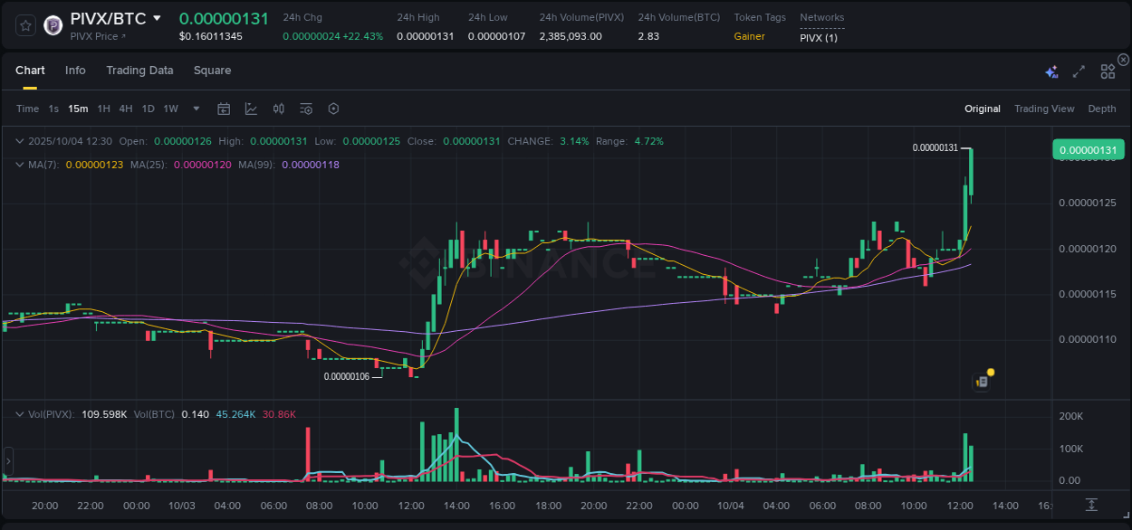
Task: Select the line chart type icon
Action: click(251, 108)
